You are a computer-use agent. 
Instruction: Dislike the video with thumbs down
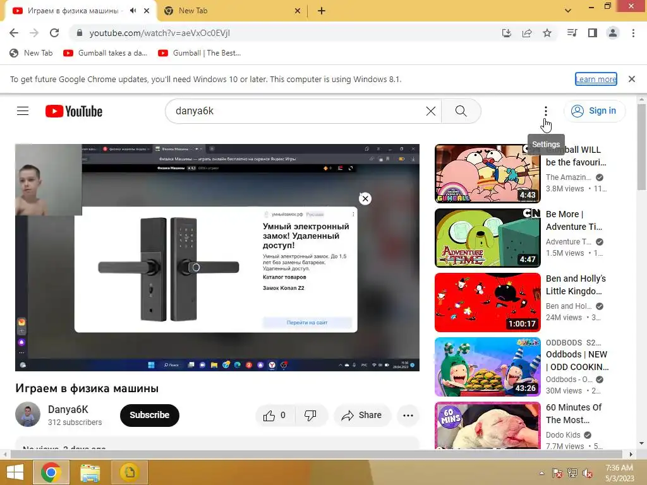pos(311,416)
